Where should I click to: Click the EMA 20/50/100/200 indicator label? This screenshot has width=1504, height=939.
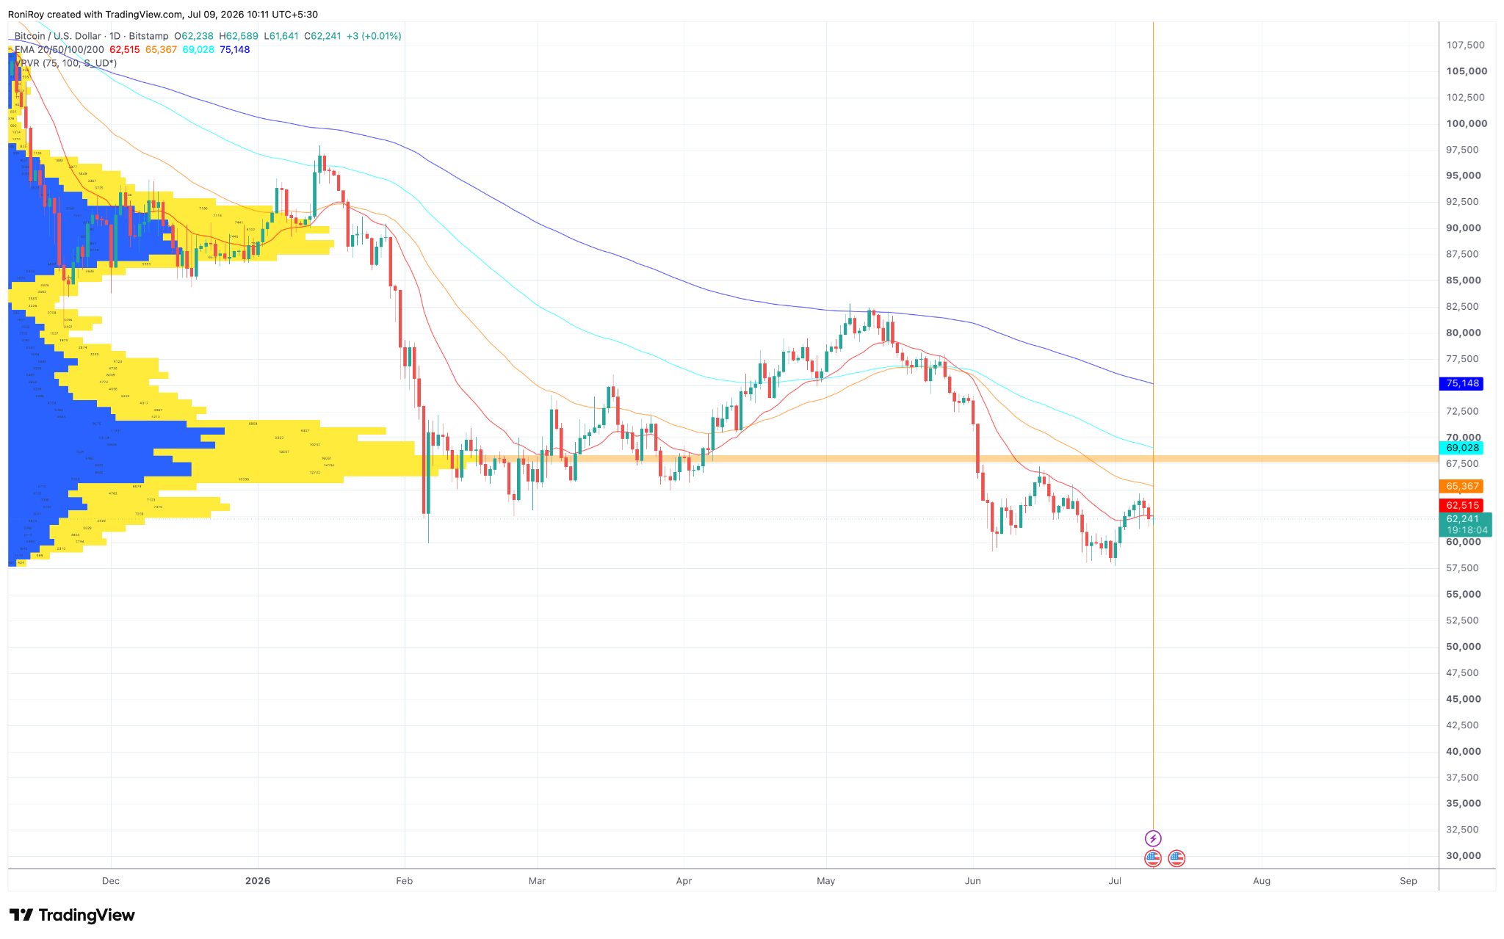coord(59,49)
